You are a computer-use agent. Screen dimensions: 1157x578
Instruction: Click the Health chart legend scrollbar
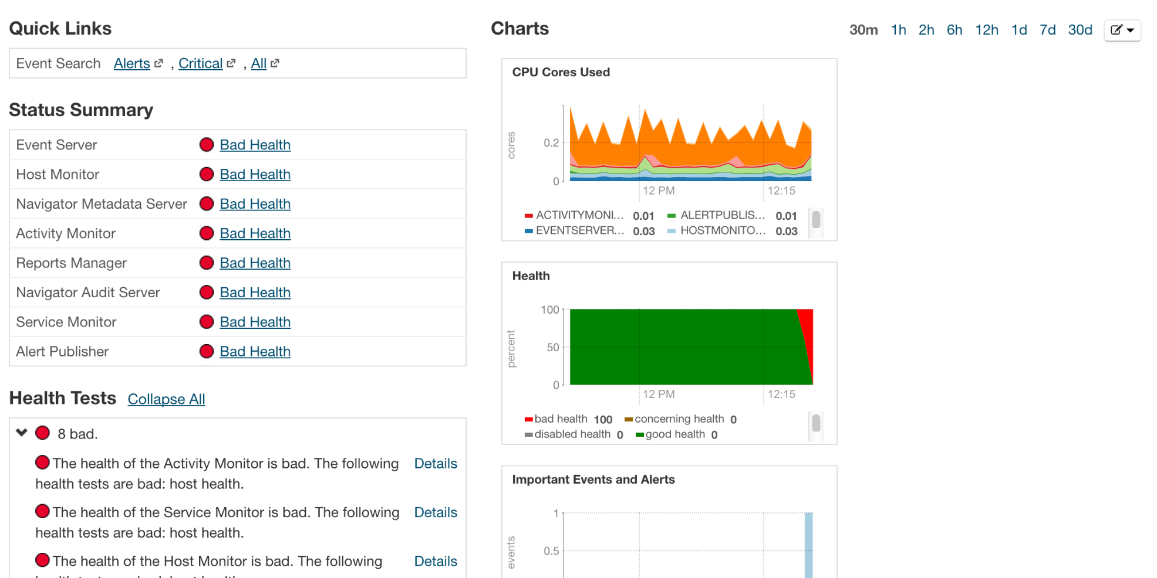coord(816,423)
